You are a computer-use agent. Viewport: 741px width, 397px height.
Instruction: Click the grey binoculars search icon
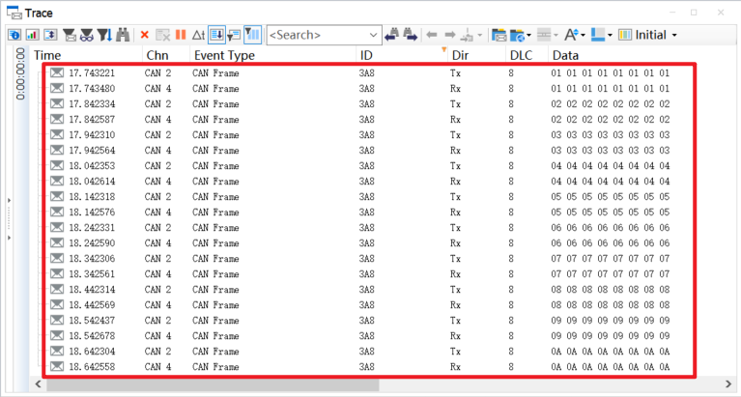point(123,35)
